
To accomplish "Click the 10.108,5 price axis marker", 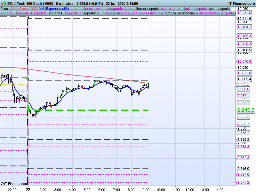I will (x=244, y=50).
